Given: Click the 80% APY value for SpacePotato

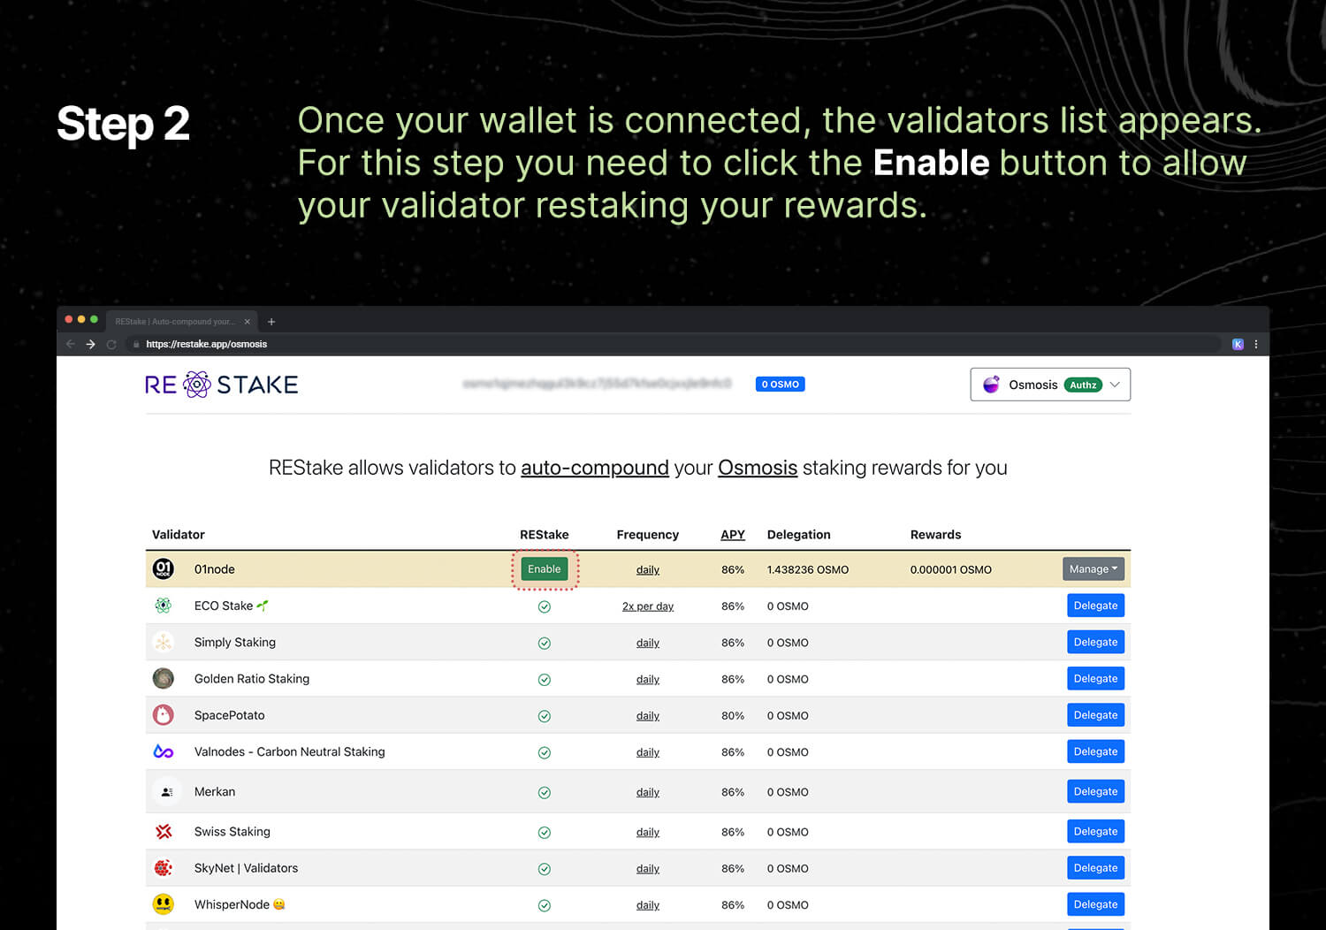Looking at the screenshot, I should [733, 716].
